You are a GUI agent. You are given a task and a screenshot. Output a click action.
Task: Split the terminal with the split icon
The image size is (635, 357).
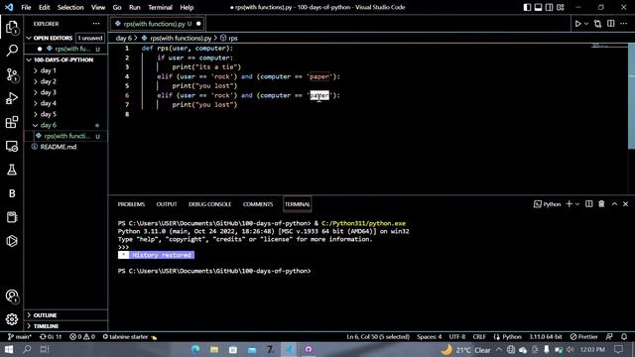coord(588,204)
